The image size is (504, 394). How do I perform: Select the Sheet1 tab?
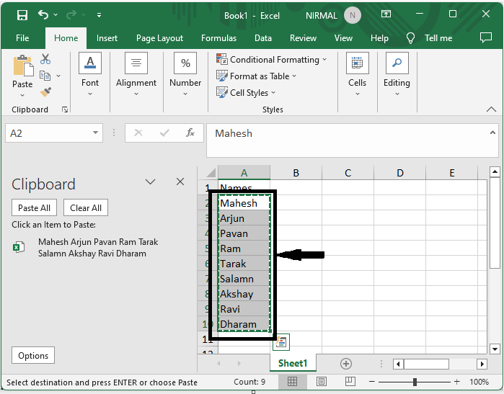pyautogui.click(x=293, y=363)
